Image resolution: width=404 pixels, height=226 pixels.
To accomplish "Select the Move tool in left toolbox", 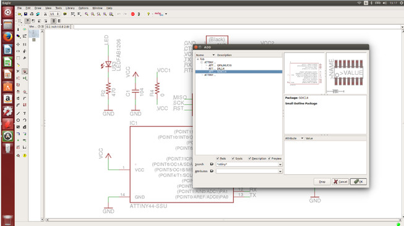I will click(x=18, y=44).
